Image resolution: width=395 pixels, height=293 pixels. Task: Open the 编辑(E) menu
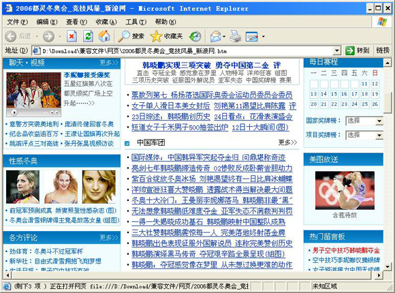click(x=47, y=22)
